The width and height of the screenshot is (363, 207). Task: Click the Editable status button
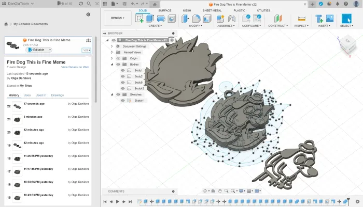click(x=39, y=50)
